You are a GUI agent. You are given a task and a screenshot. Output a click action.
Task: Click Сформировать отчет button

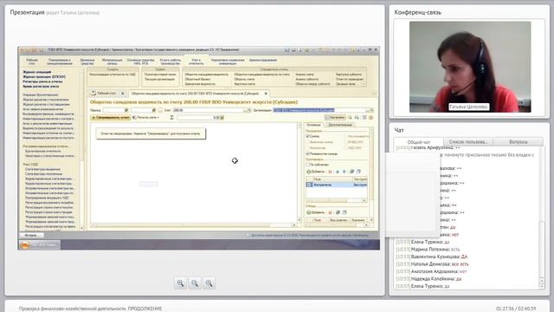pyautogui.click(x=111, y=118)
